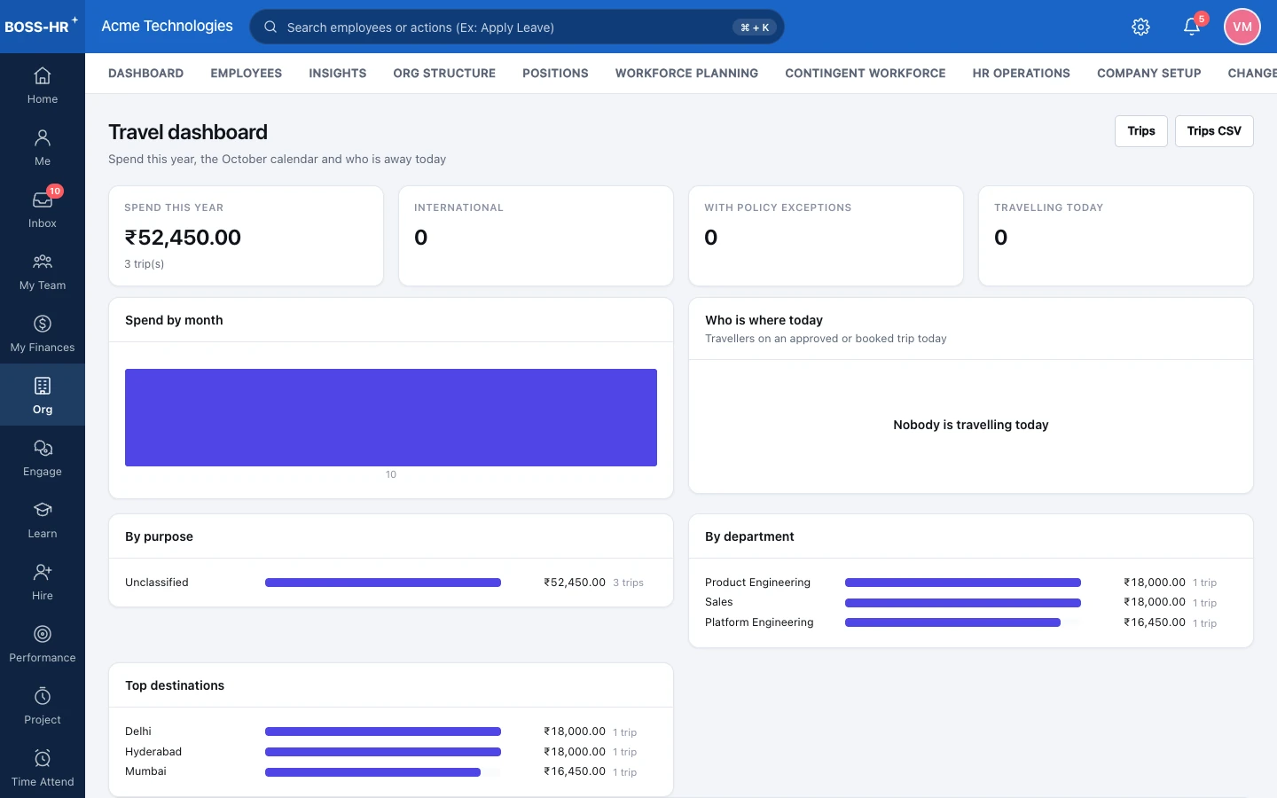
Task: Focus the search employees or actions field
Action: pyautogui.click(x=517, y=27)
